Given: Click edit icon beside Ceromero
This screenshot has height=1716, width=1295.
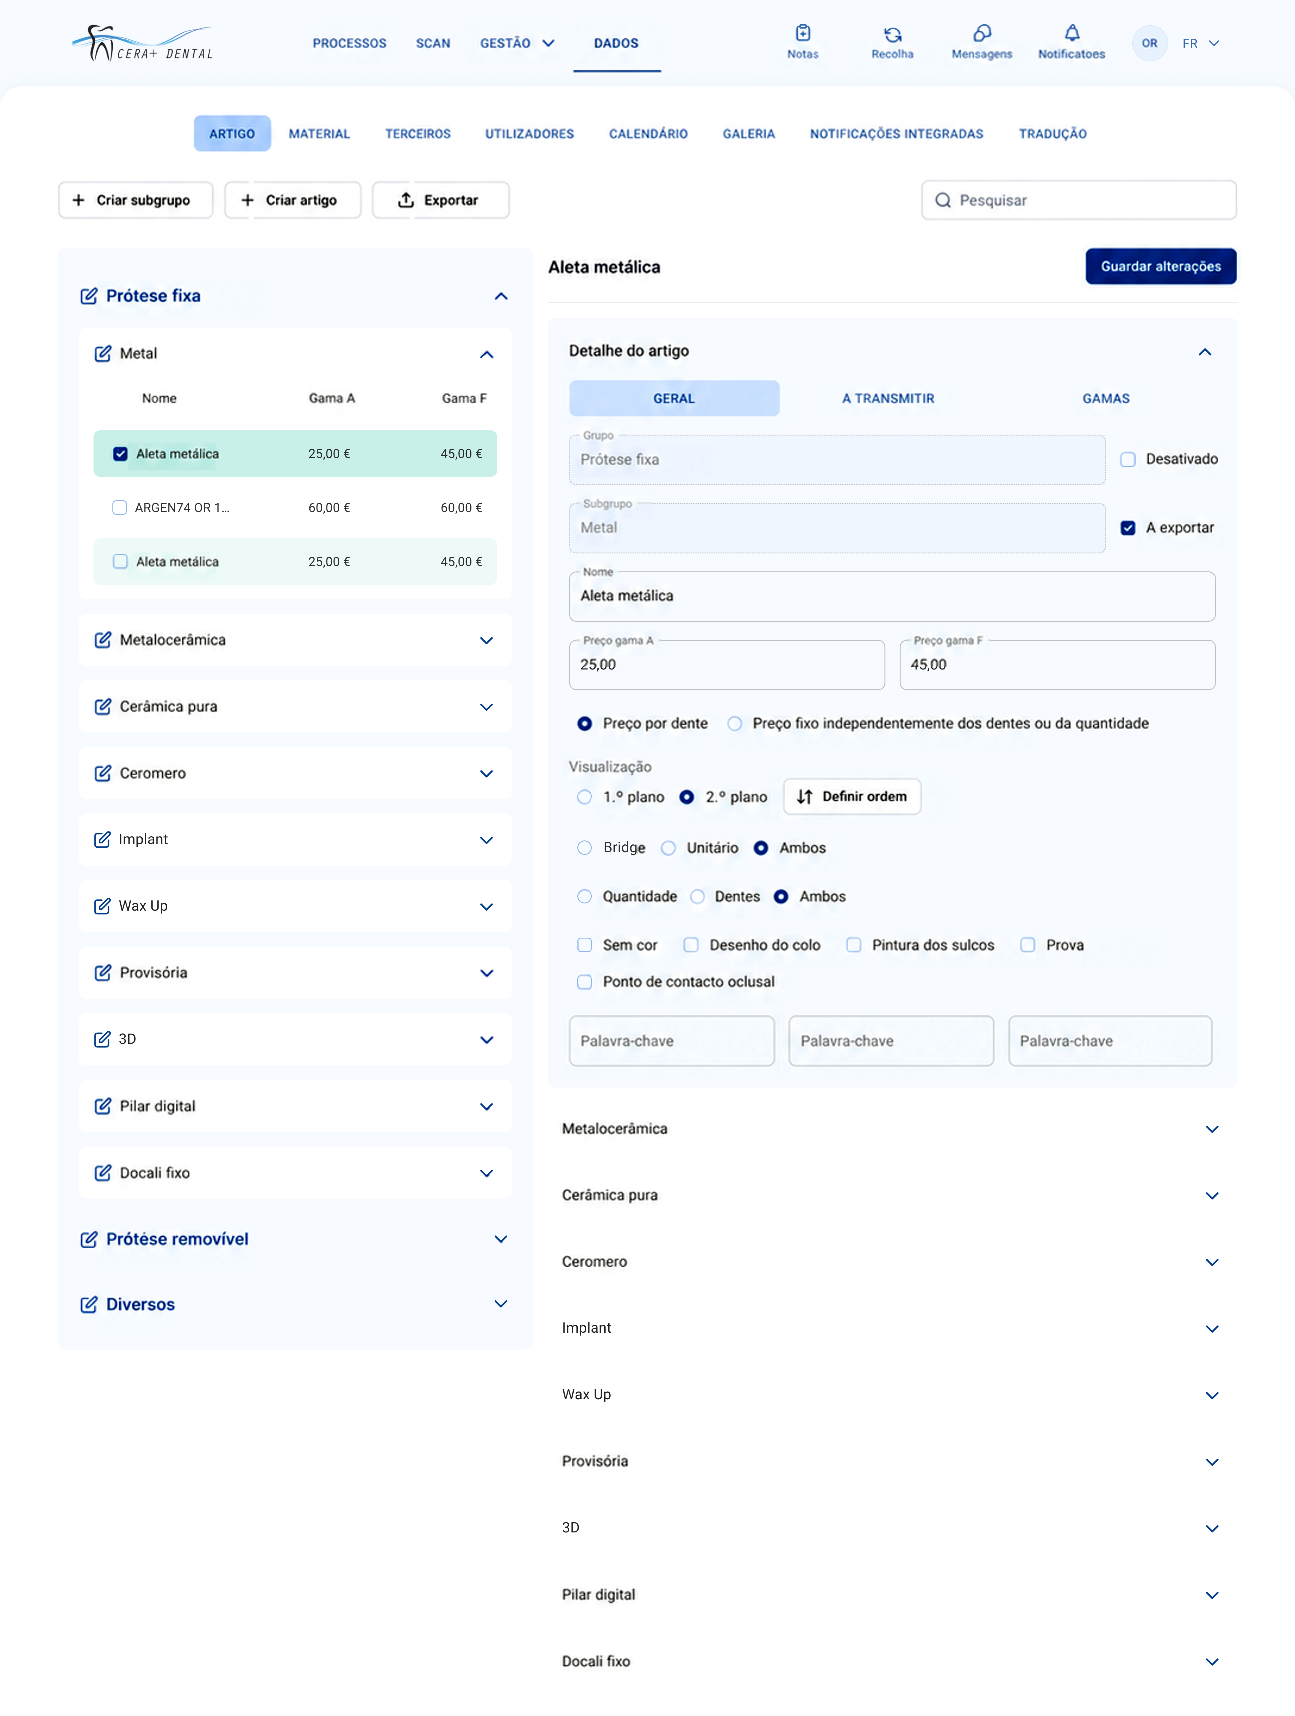Looking at the screenshot, I should (x=102, y=774).
